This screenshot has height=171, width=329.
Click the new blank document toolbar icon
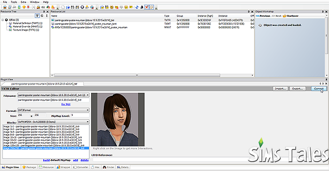[x=63, y=7]
